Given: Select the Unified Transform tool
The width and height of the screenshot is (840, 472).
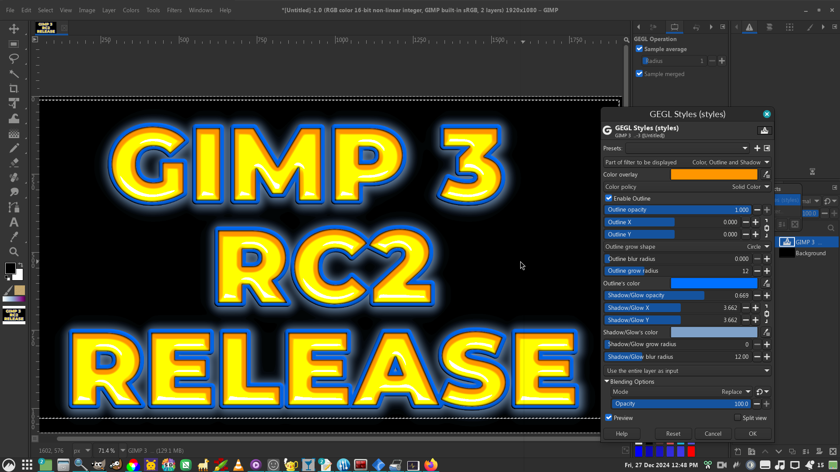Looking at the screenshot, I should [14, 103].
